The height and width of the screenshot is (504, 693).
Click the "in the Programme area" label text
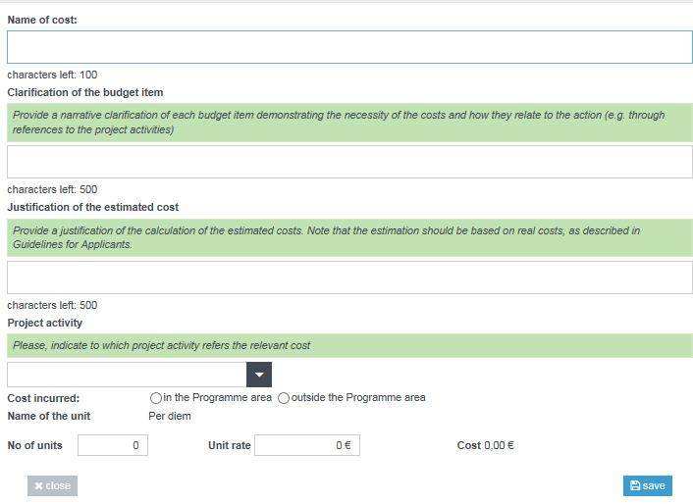tap(218, 397)
